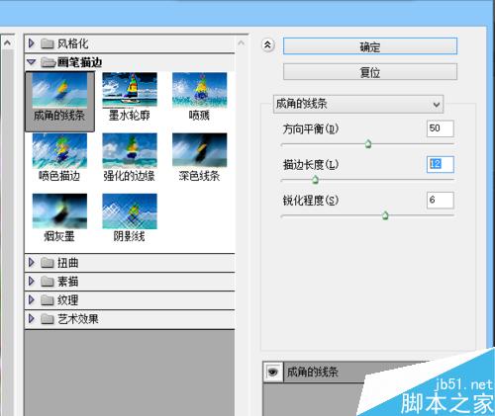Screen dimensions: 495x416
Task: Click the 复位 button
Action: coord(370,72)
